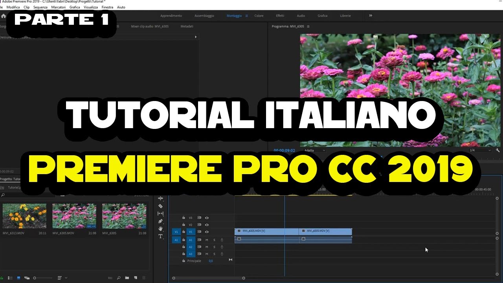Open the Montaggio workspace menu icon
The width and height of the screenshot is (503, 283).
247,16
